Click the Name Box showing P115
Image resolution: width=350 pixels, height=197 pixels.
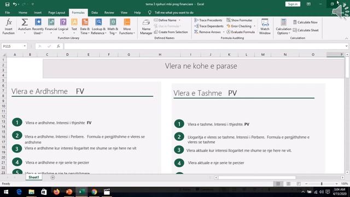[12, 46]
